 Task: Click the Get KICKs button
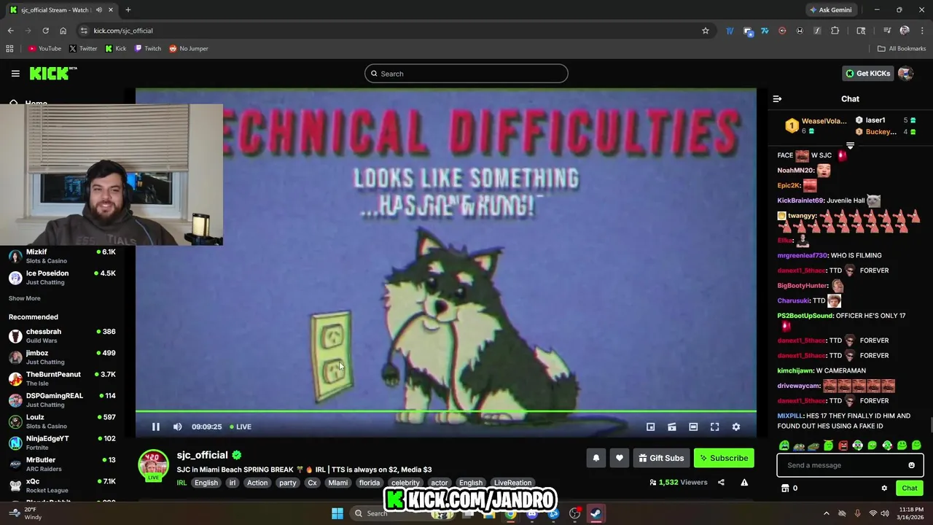pyautogui.click(x=867, y=73)
